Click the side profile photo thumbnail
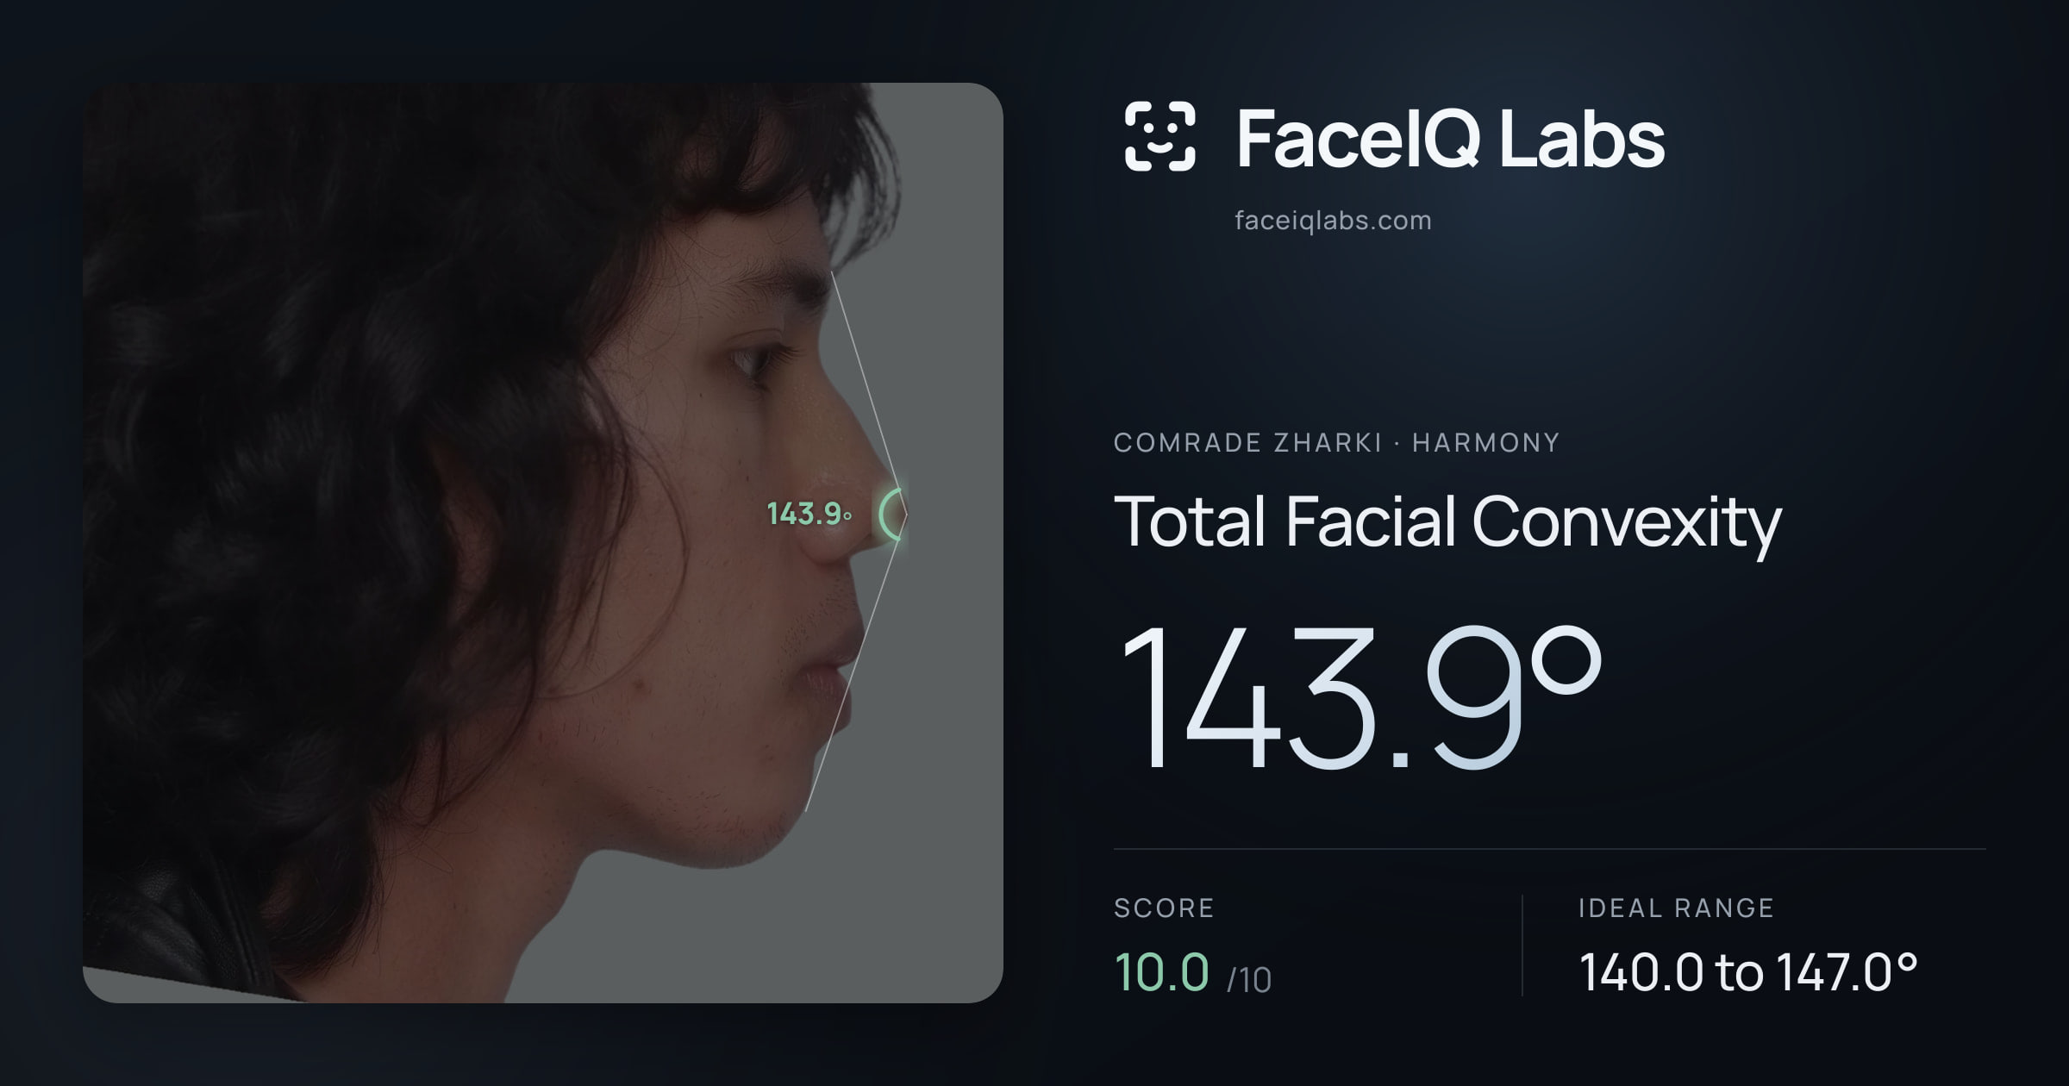The image size is (2069, 1086). coord(543,543)
